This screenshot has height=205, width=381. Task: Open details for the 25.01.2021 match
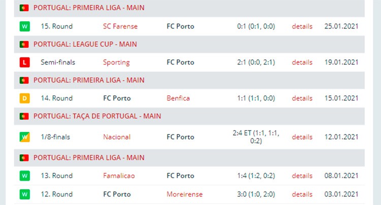point(302,26)
